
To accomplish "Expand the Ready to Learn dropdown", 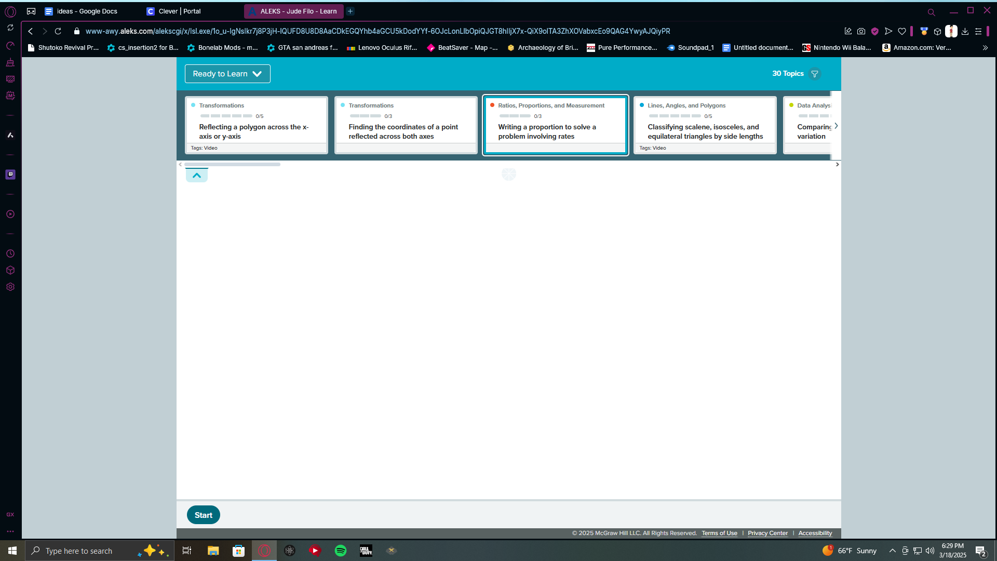I will 227,74.
